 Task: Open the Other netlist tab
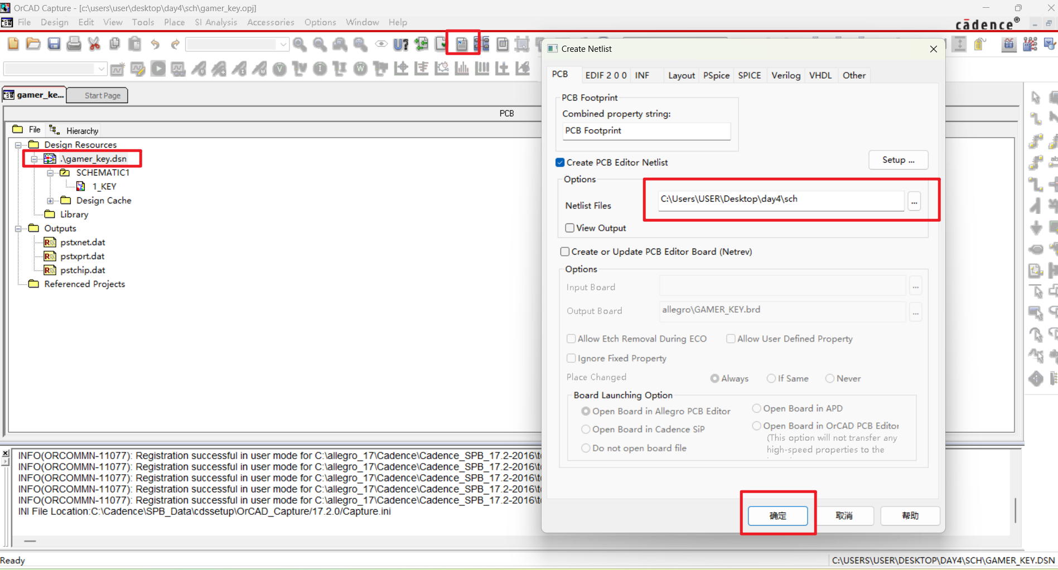point(854,75)
